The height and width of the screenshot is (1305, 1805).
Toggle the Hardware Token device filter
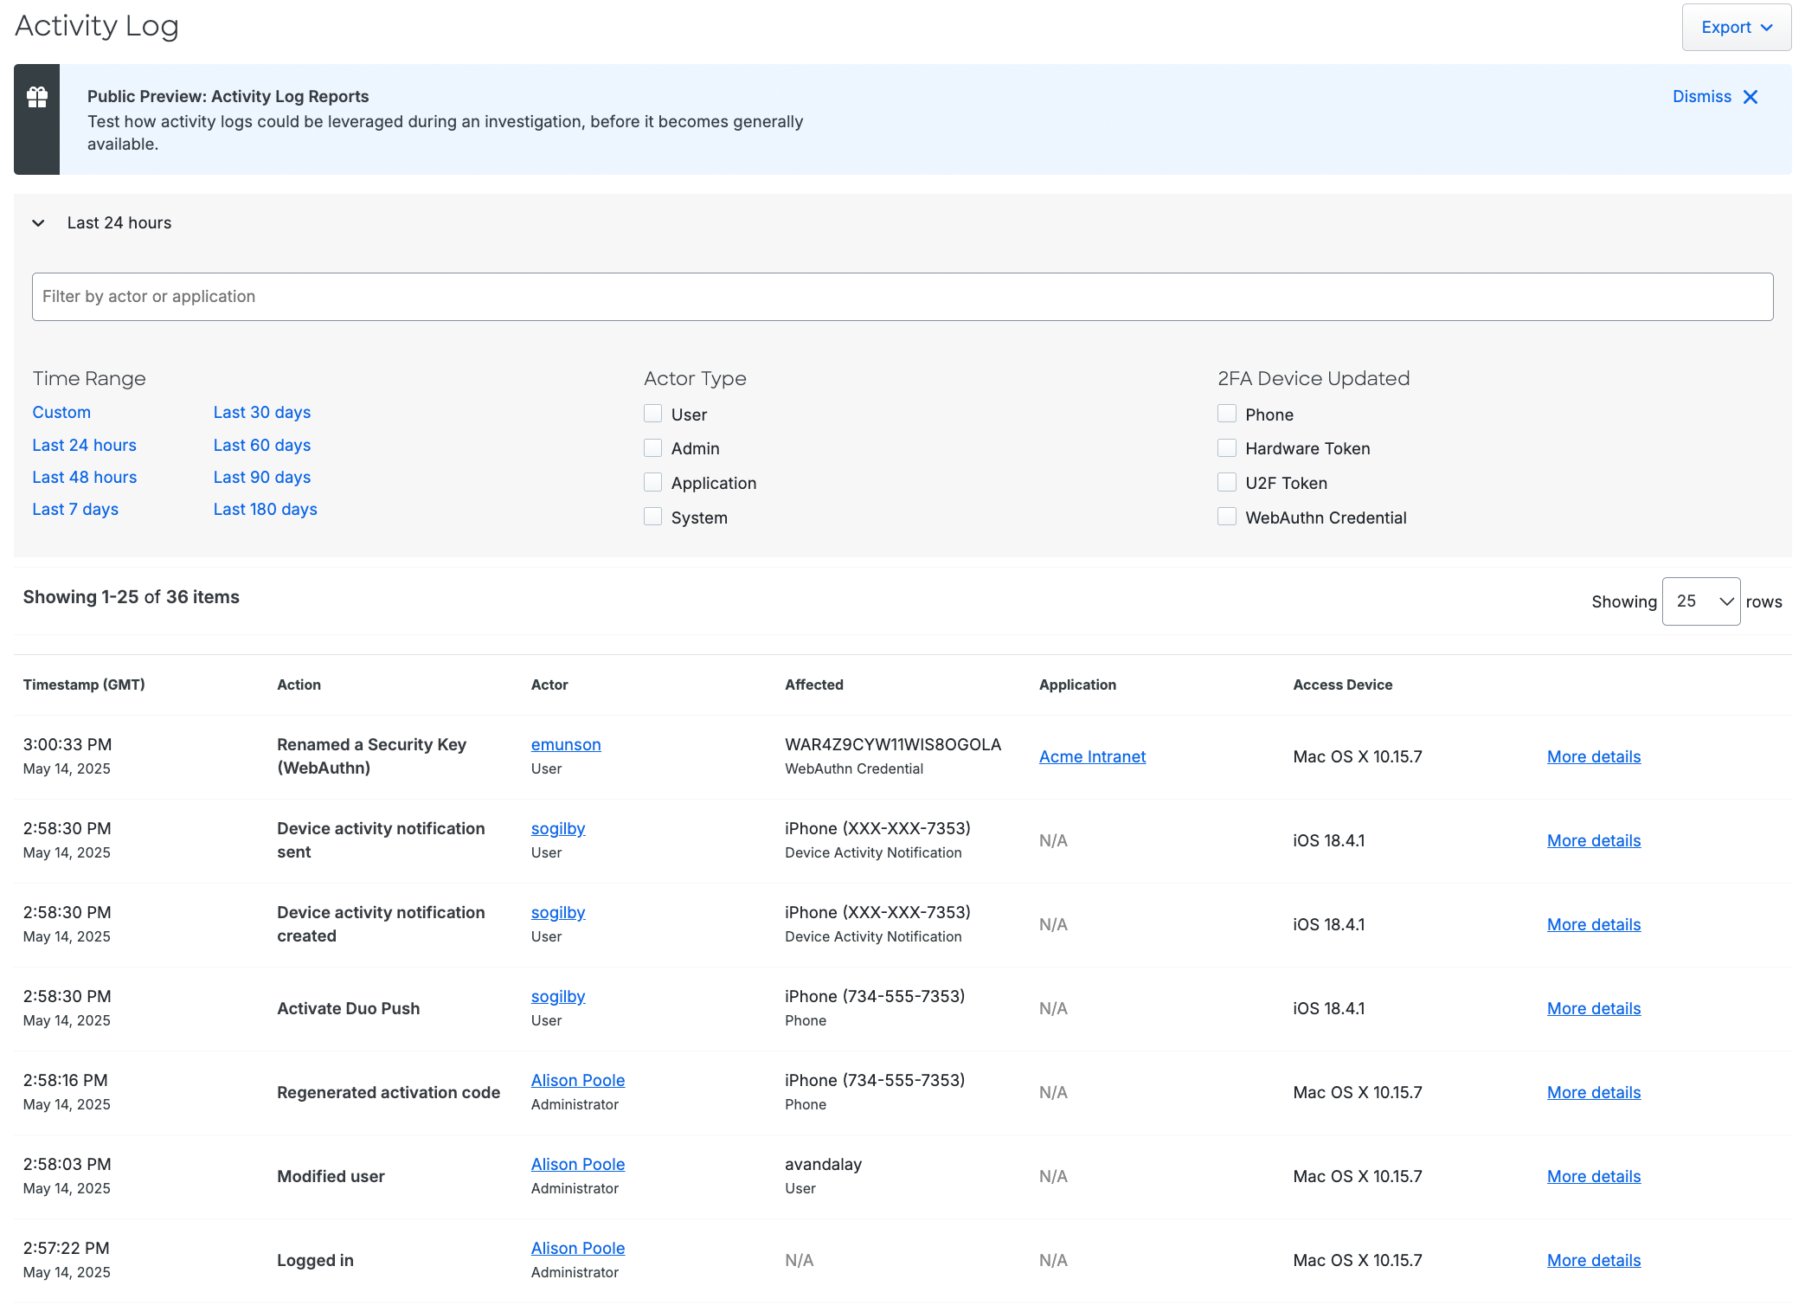point(1226,448)
